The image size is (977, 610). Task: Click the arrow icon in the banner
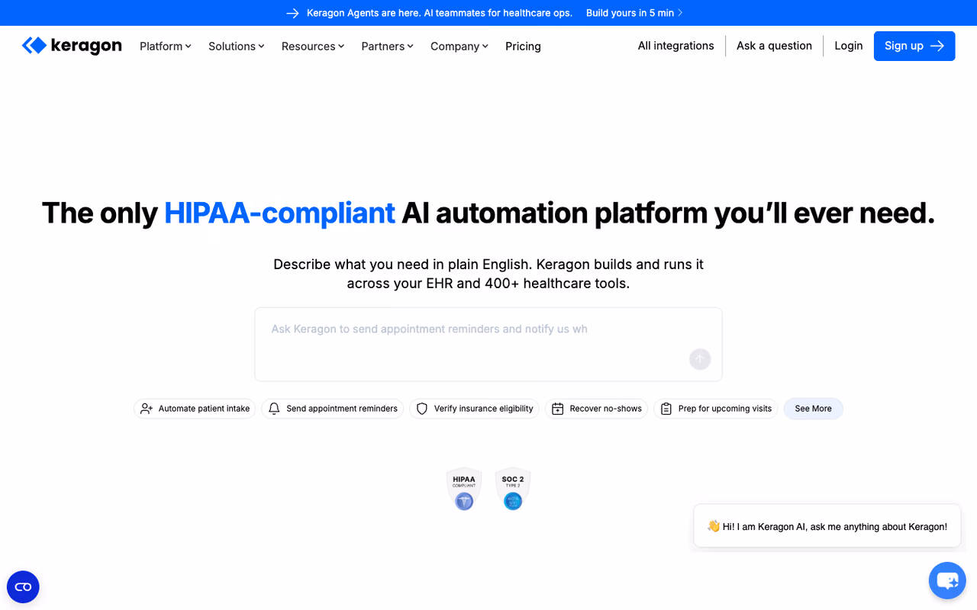292,13
